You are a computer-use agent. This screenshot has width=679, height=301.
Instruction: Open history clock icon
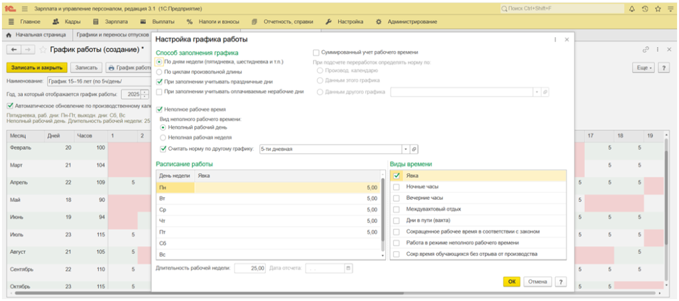point(645,9)
